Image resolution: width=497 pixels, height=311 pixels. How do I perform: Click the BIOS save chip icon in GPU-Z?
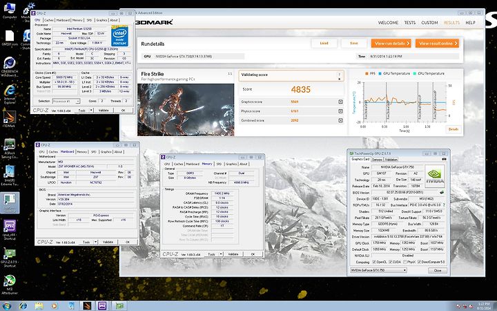442,192
